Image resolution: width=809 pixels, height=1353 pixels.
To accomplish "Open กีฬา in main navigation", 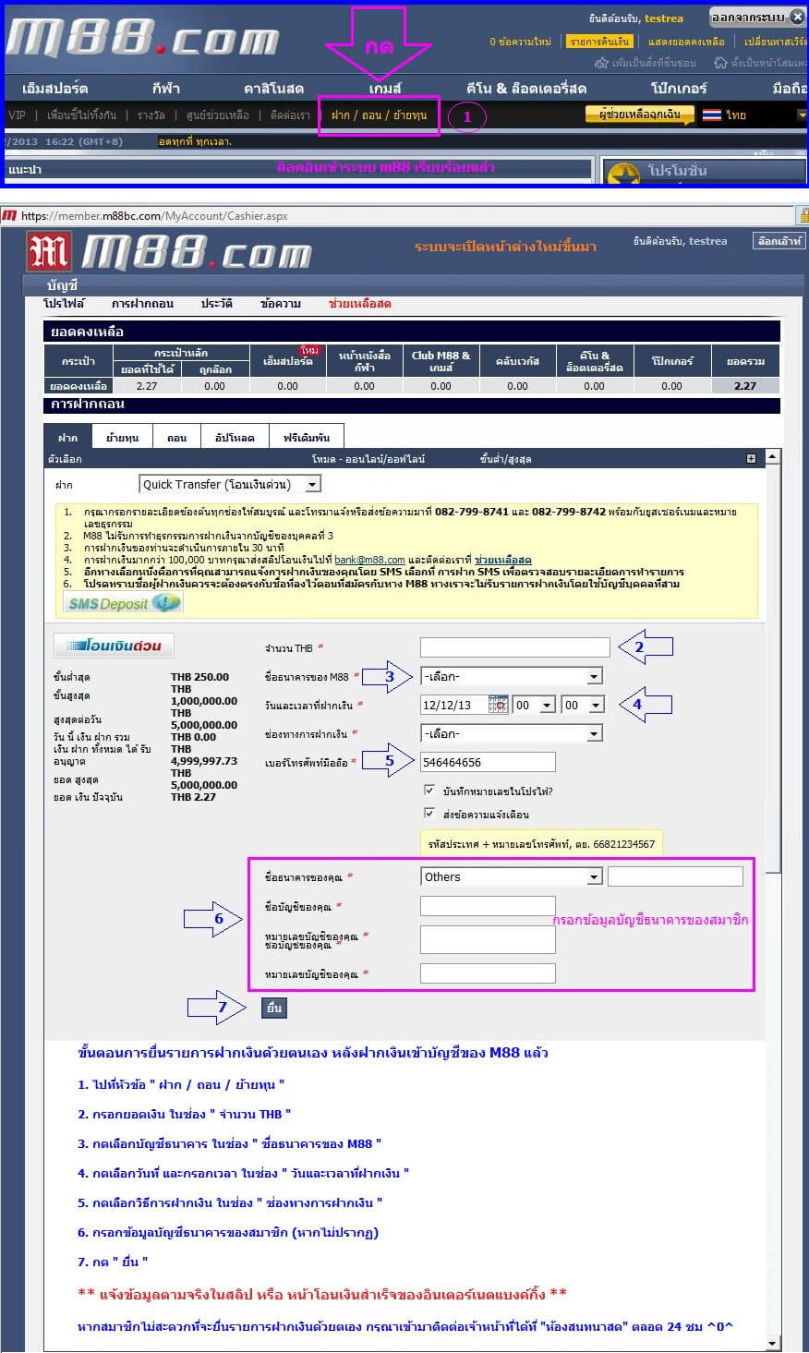I will tap(166, 88).
